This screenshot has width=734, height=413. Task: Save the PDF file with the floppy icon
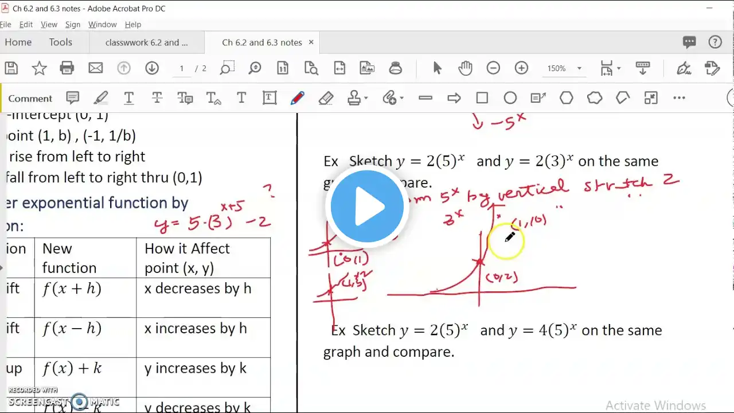tap(11, 68)
